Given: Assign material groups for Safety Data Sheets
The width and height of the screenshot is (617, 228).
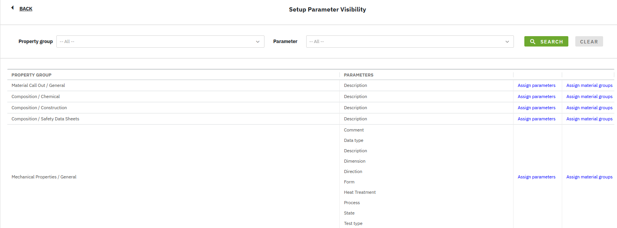Looking at the screenshot, I should pos(589,119).
